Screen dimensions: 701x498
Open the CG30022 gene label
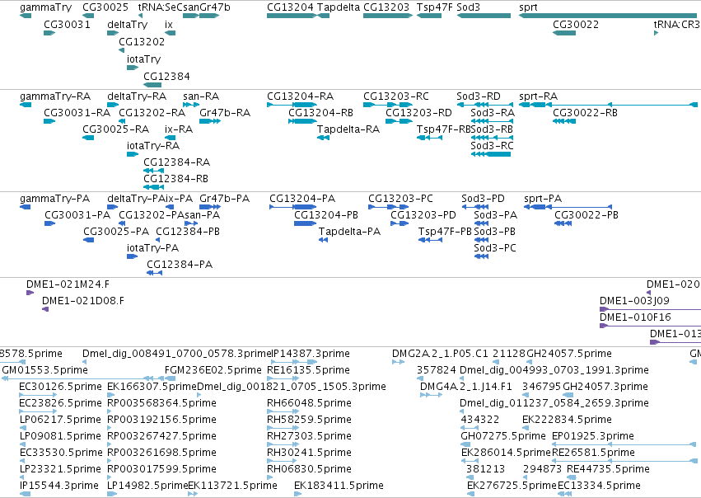click(576, 25)
